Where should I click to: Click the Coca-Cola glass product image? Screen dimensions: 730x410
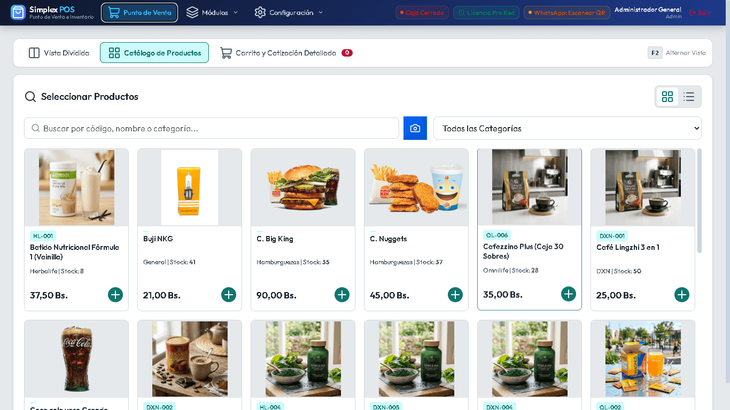(x=76, y=359)
